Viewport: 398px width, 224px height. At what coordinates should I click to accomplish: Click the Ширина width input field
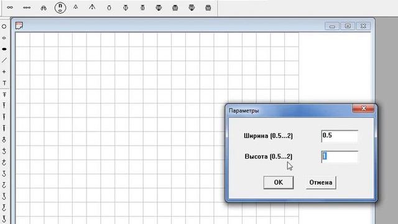[340, 136]
